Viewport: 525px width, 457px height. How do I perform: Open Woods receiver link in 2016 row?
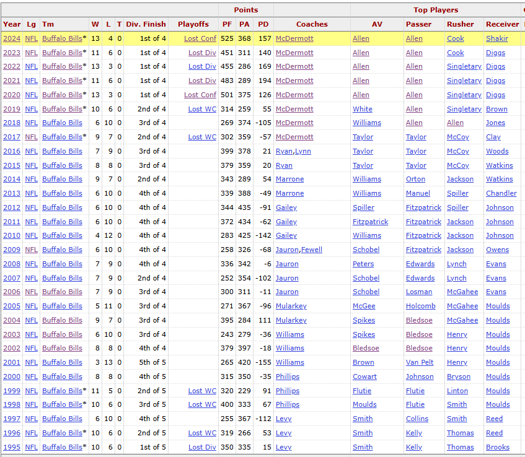coord(497,151)
